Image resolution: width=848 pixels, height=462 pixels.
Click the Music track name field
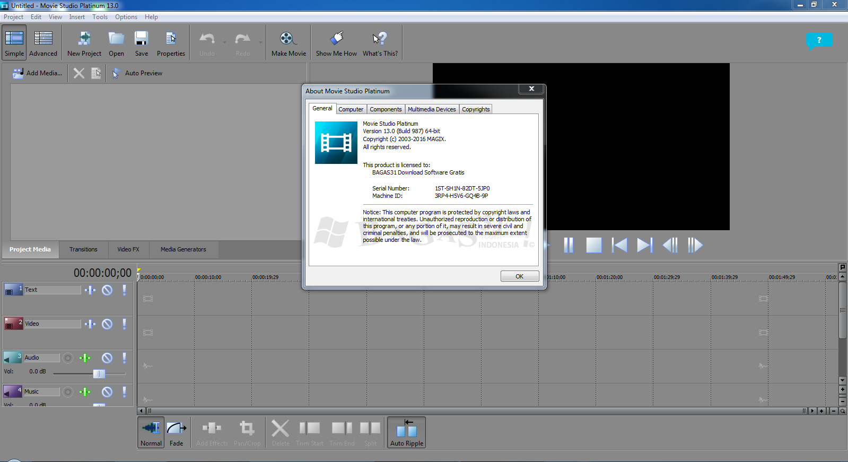(42, 391)
